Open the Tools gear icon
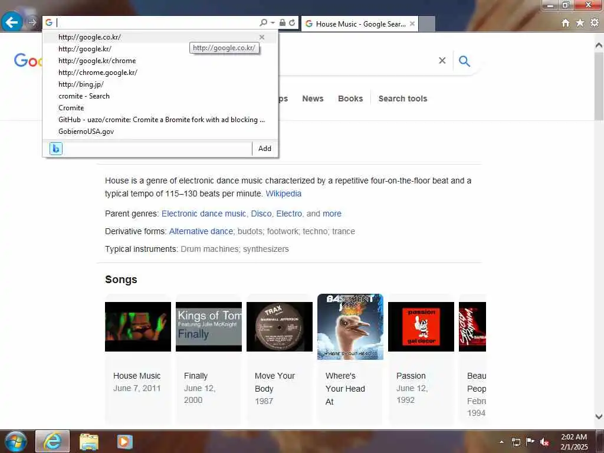The width and height of the screenshot is (604, 453). click(x=595, y=23)
